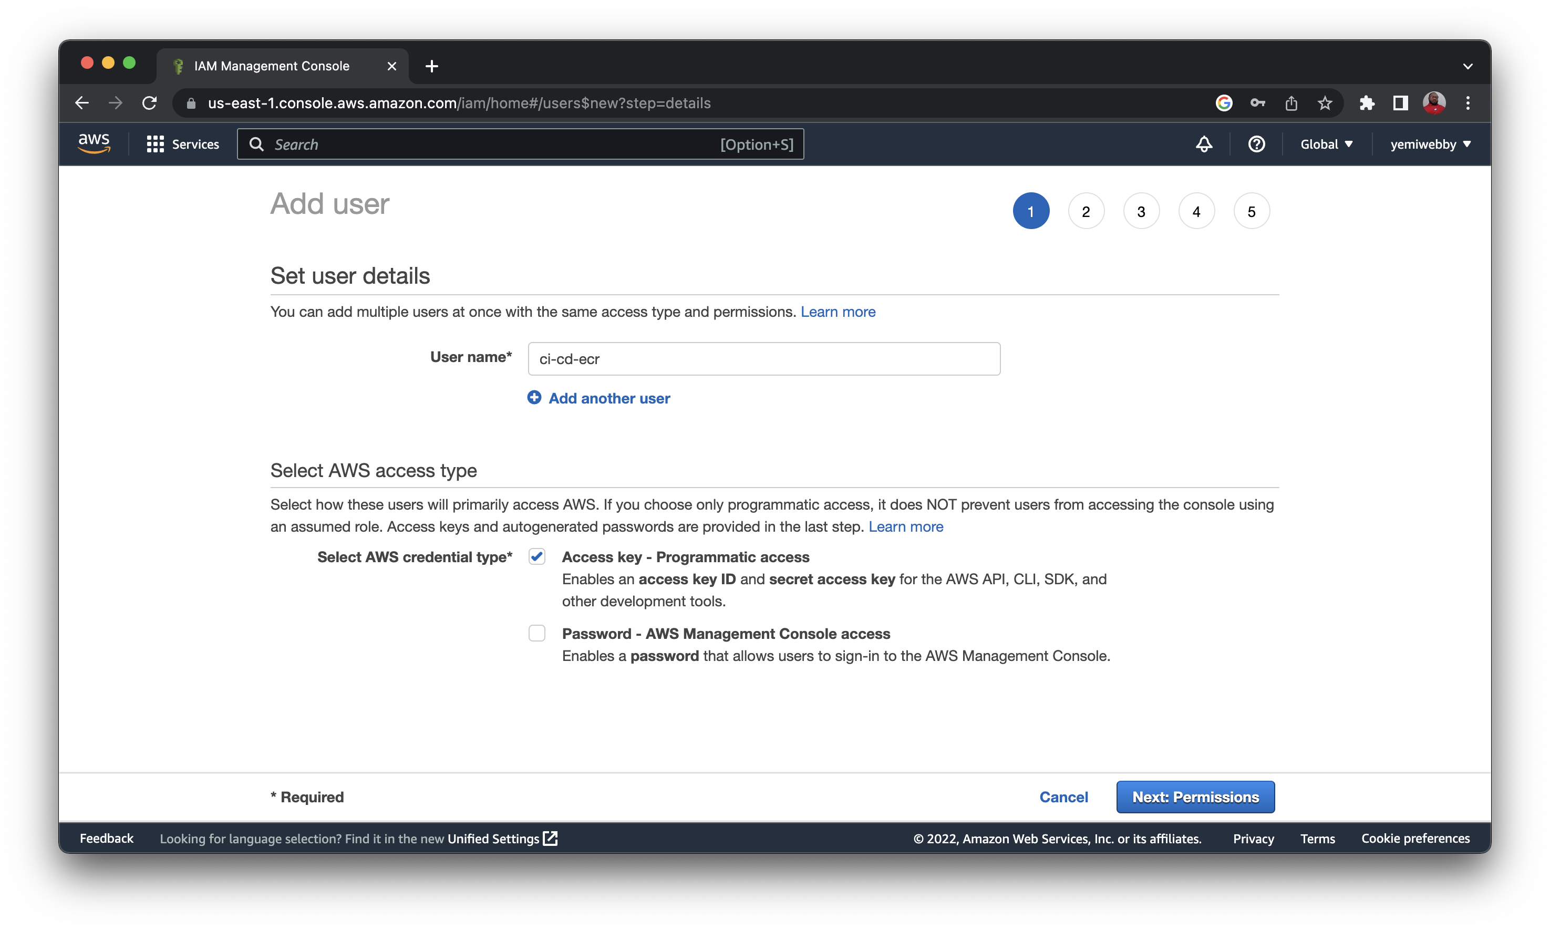This screenshot has height=931, width=1550.
Task: Open the password key icon in address bar
Action: (x=1258, y=103)
